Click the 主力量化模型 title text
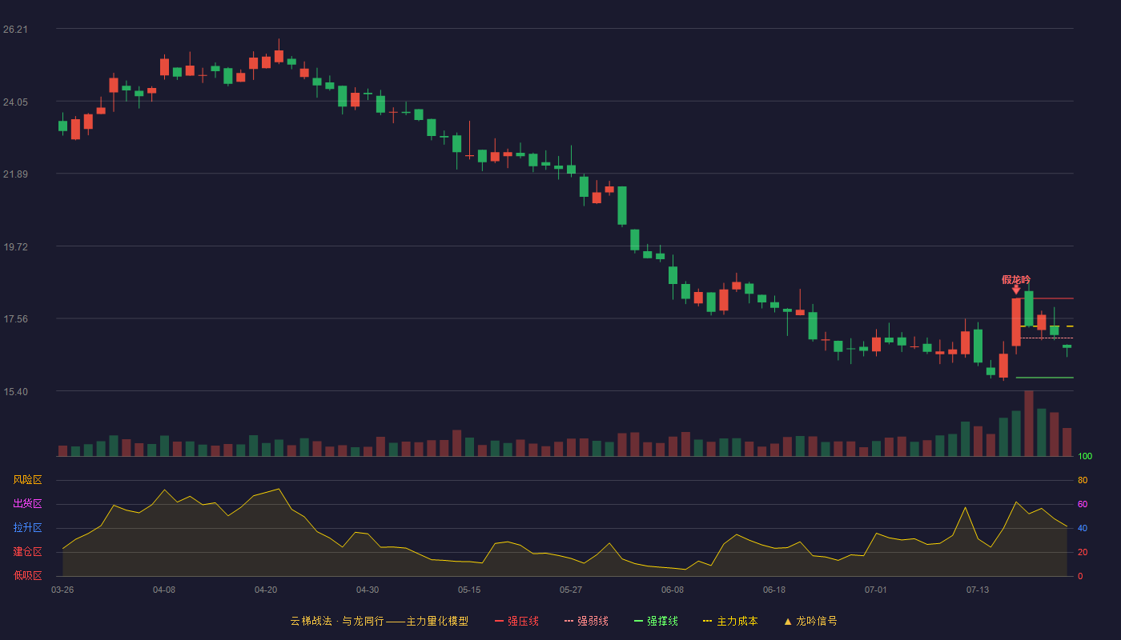 pyautogui.click(x=437, y=621)
